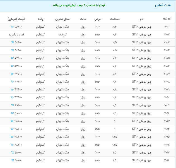The height and width of the screenshot is (168, 176).
Task: Click the cart icon for product ۷۰۰۷
Action: pyautogui.click(x=12, y=74)
